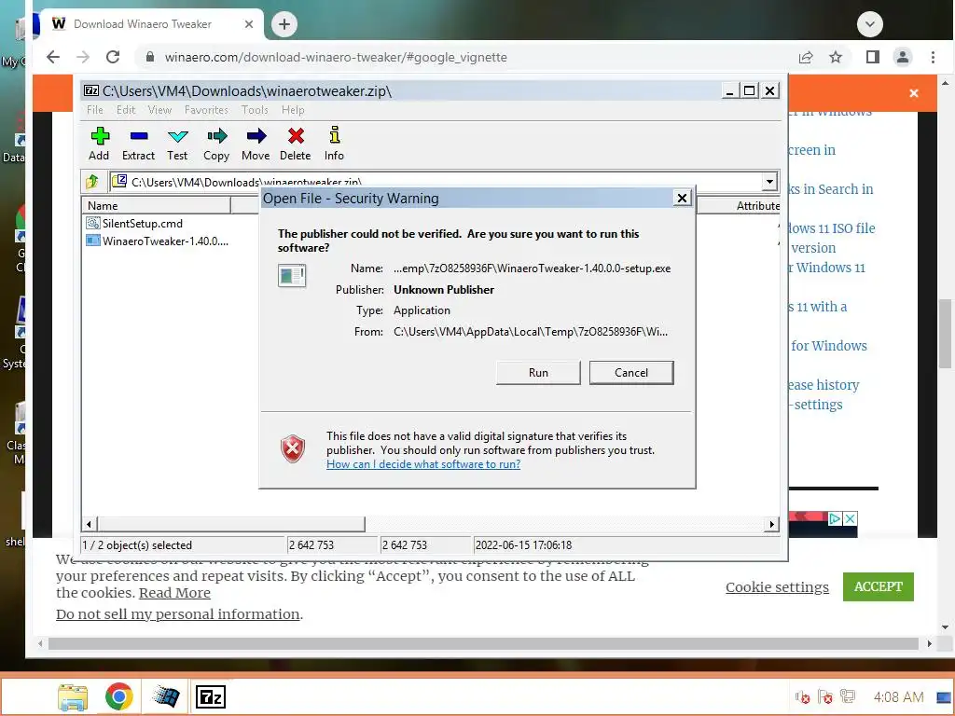Click ACCEPT on the cookie banner
The height and width of the screenshot is (716, 955).
pyautogui.click(x=879, y=586)
